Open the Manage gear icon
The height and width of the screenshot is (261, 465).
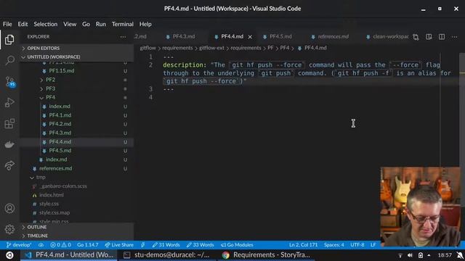point(9,229)
